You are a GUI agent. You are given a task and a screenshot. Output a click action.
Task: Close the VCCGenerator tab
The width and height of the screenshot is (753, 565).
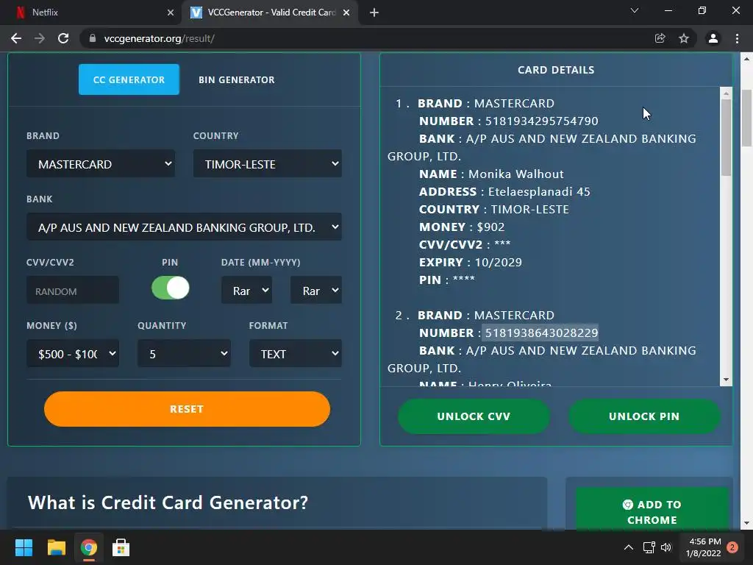(346, 13)
